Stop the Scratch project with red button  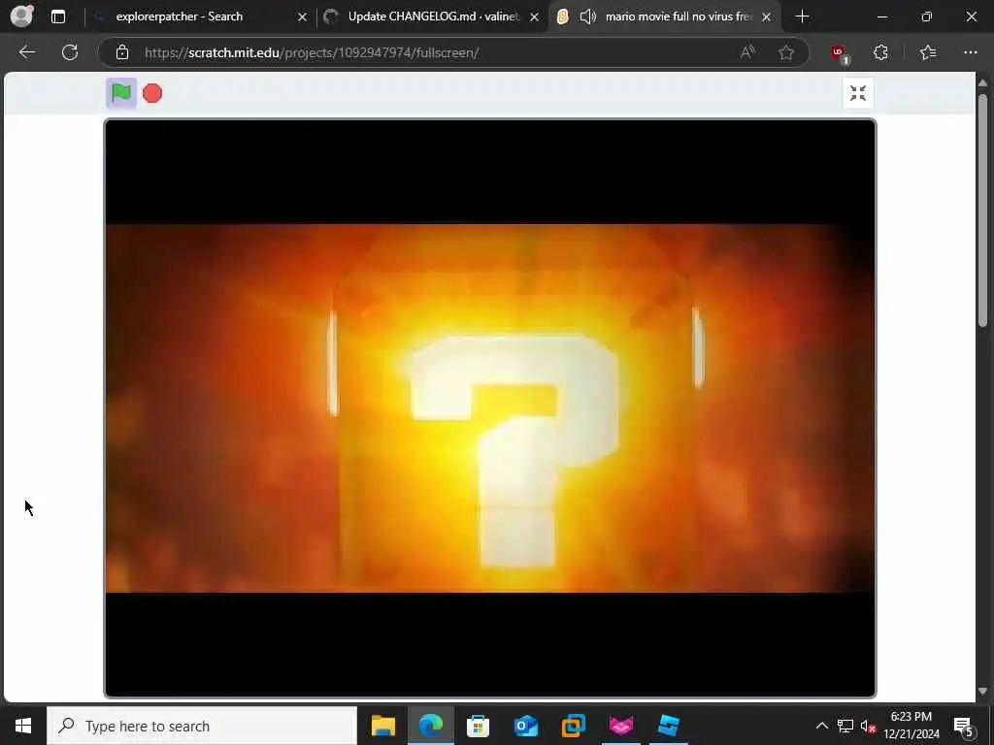[152, 93]
